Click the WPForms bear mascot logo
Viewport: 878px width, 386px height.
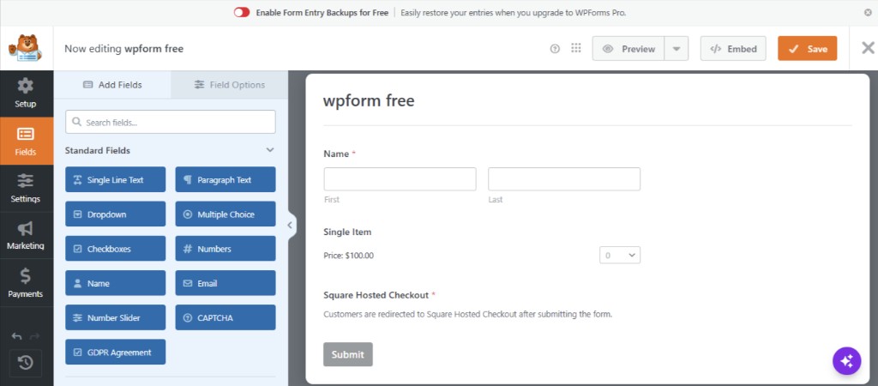point(26,48)
